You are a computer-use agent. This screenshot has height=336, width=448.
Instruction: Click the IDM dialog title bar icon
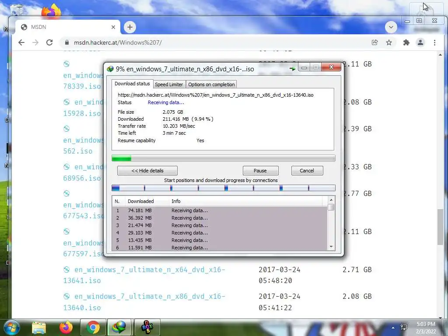click(110, 69)
